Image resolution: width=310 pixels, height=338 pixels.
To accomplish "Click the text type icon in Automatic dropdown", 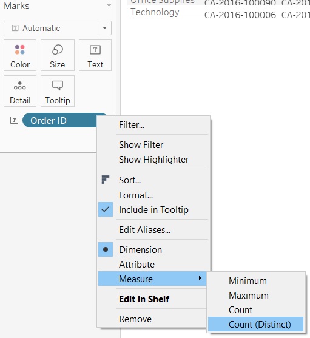I will (x=15, y=28).
